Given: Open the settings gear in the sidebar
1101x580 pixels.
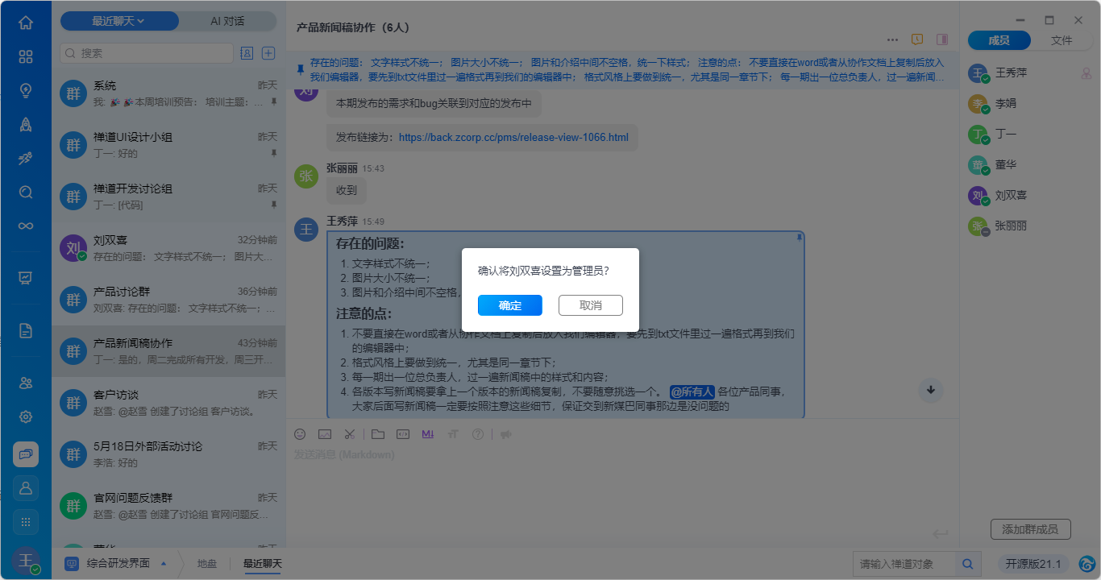Looking at the screenshot, I should point(26,416).
